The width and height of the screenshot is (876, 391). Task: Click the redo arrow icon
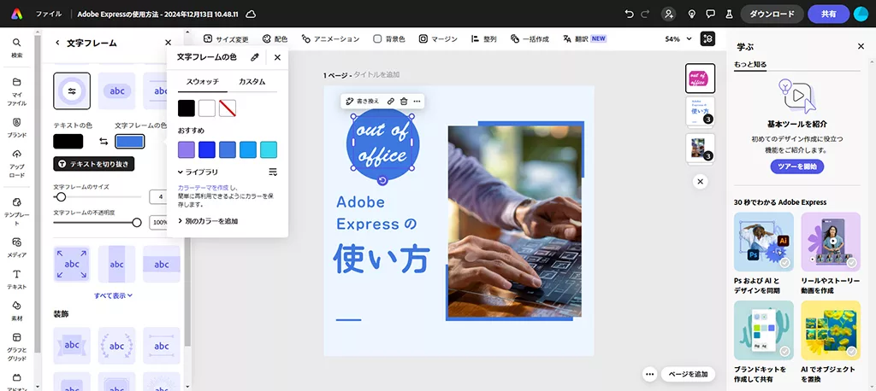coord(645,14)
